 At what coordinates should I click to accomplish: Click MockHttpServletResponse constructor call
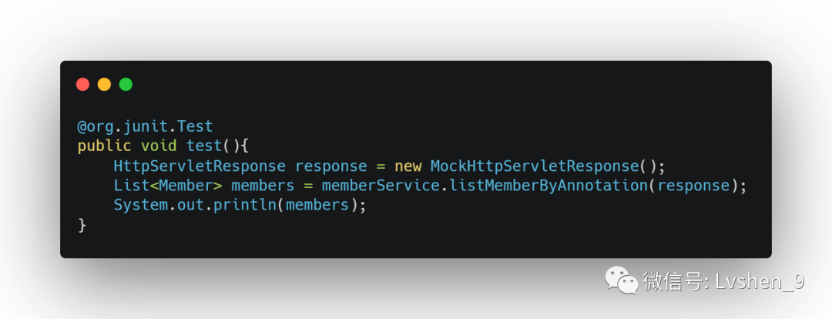coord(535,166)
